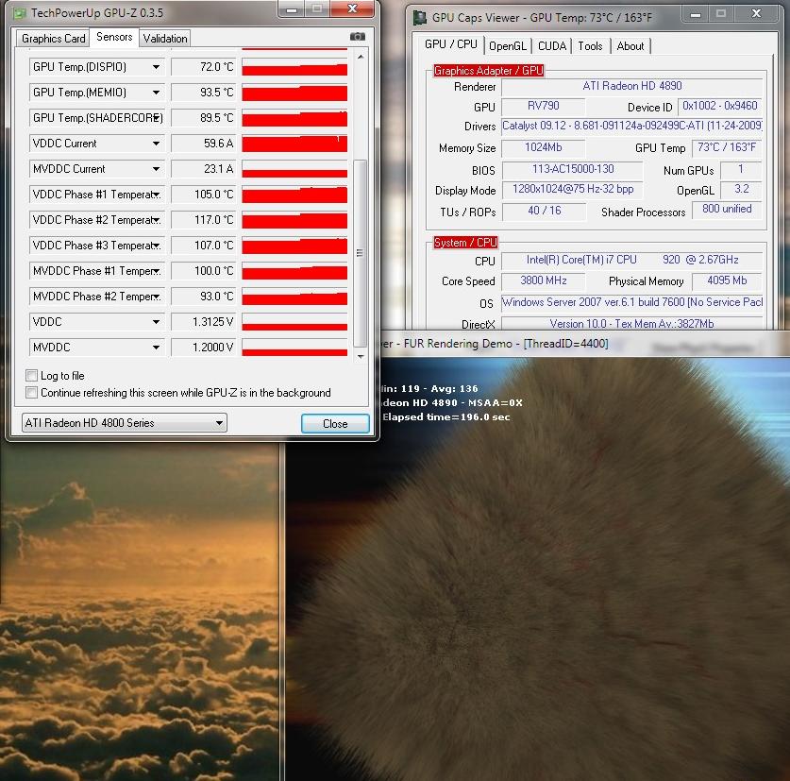Click the GPU-Z screenshot camera icon

pos(357,36)
